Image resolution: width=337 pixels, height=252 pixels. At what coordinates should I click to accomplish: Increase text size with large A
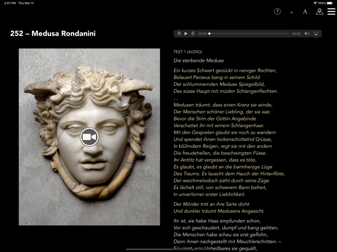pos(305,12)
